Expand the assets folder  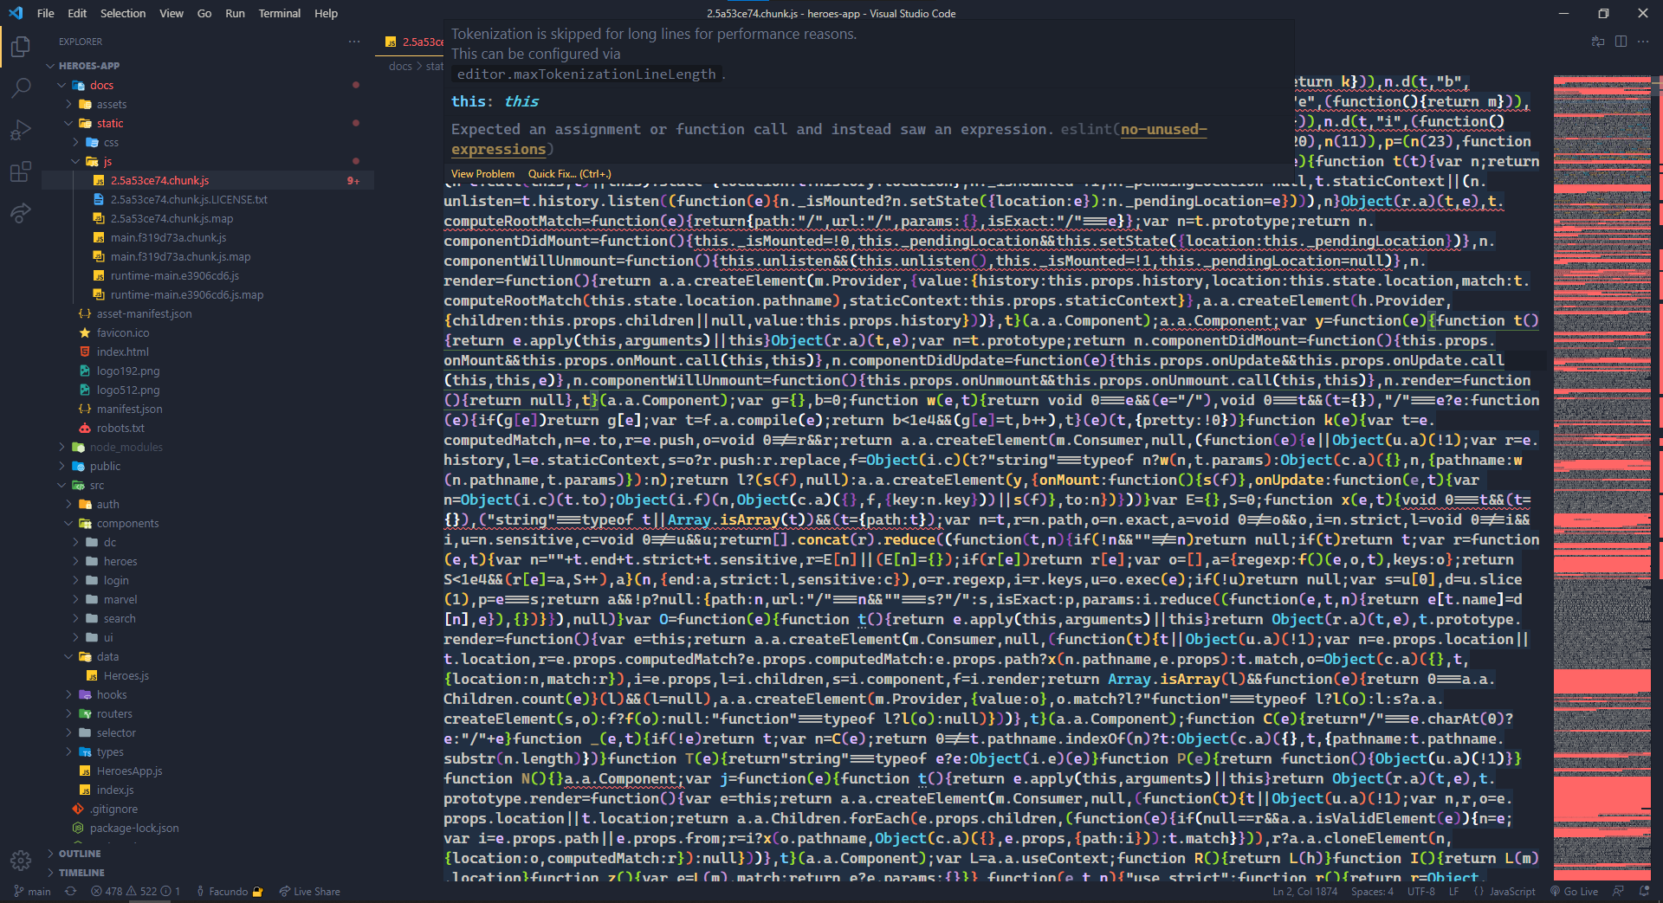(x=112, y=104)
